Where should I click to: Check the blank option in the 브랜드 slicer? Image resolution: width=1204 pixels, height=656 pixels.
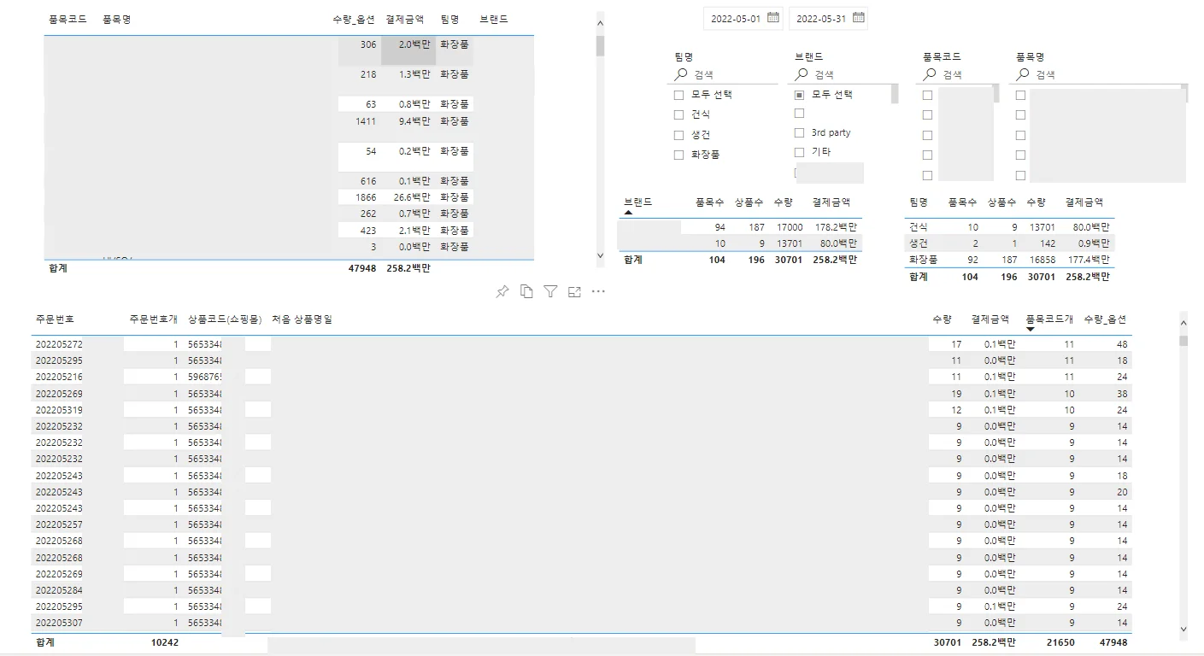coord(800,113)
